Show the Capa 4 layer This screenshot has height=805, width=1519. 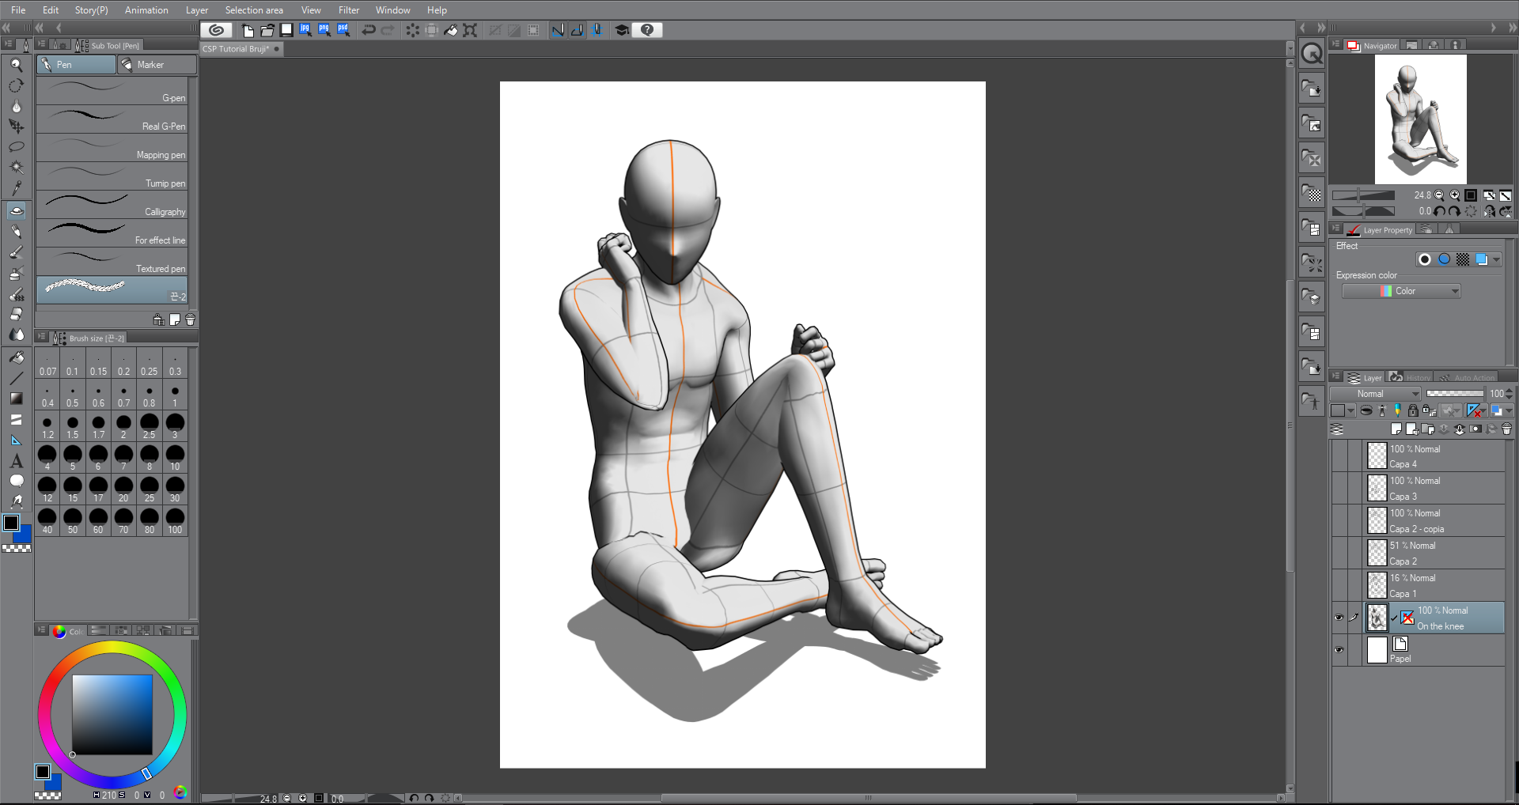click(1339, 456)
